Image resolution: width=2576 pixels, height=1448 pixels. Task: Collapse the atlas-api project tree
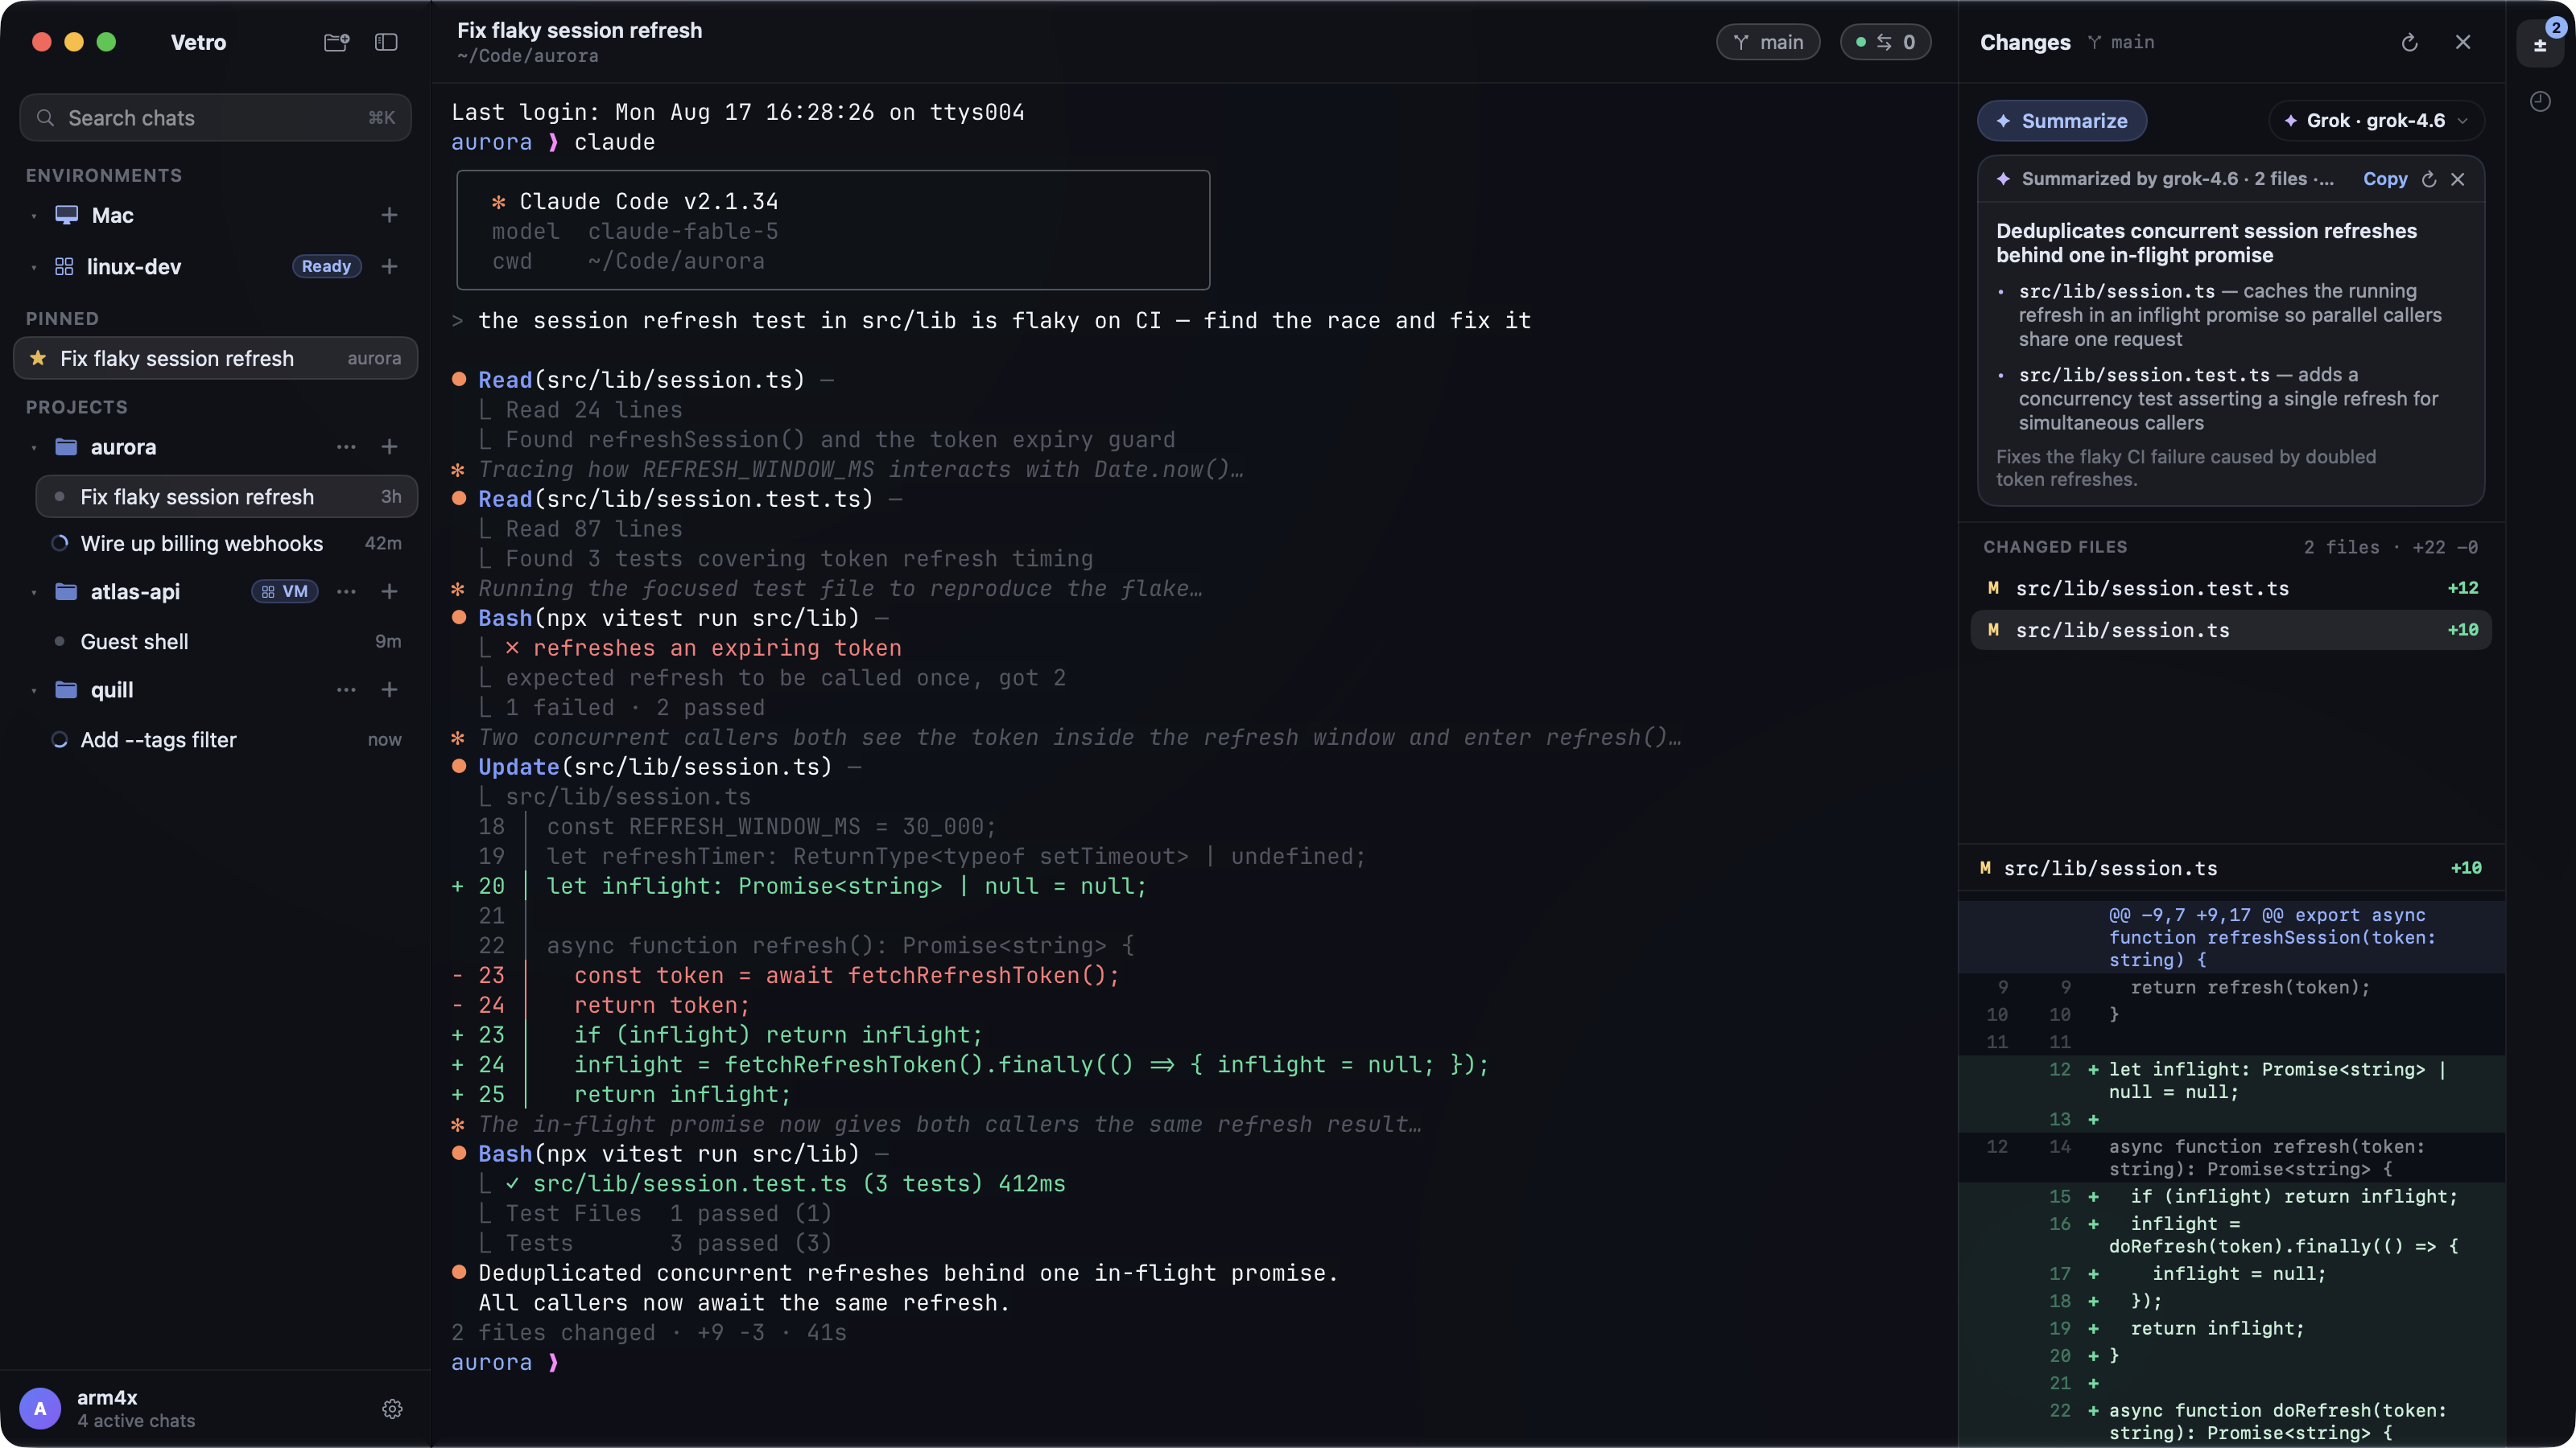[34, 593]
